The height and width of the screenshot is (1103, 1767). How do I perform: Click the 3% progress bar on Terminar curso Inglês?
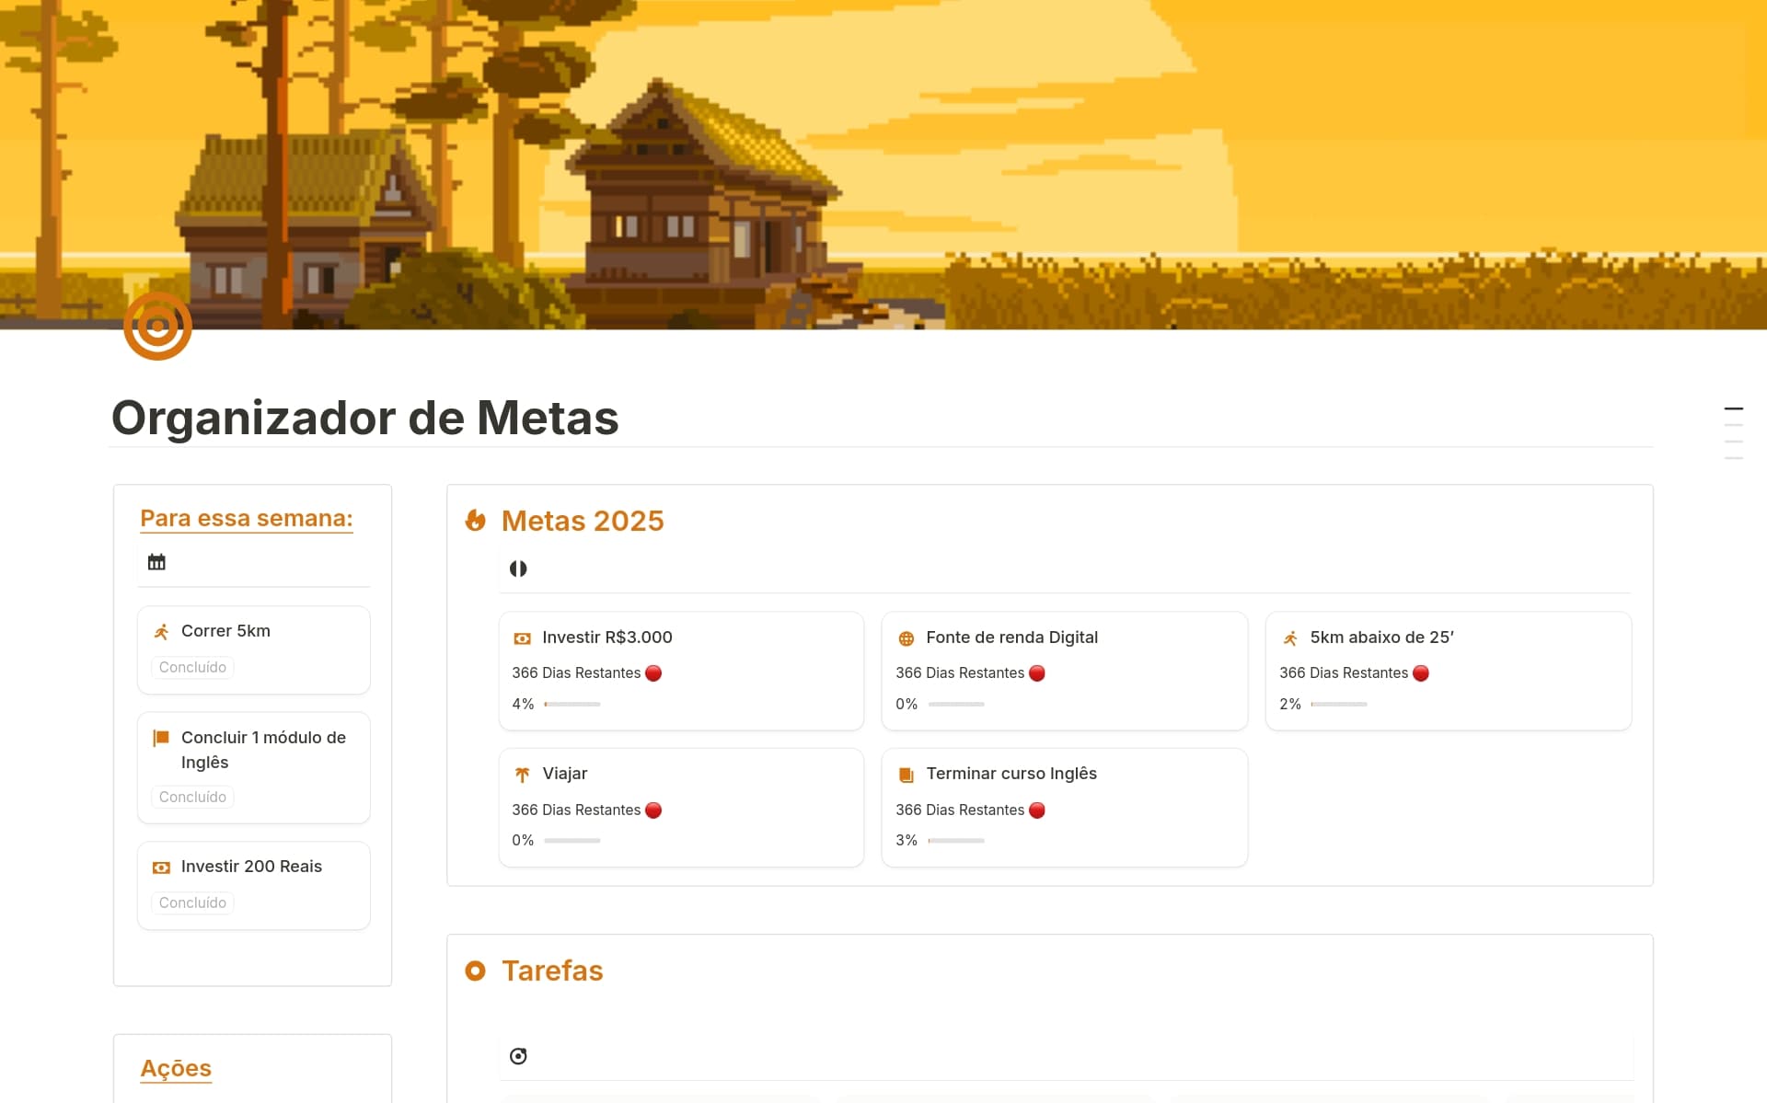coord(956,840)
